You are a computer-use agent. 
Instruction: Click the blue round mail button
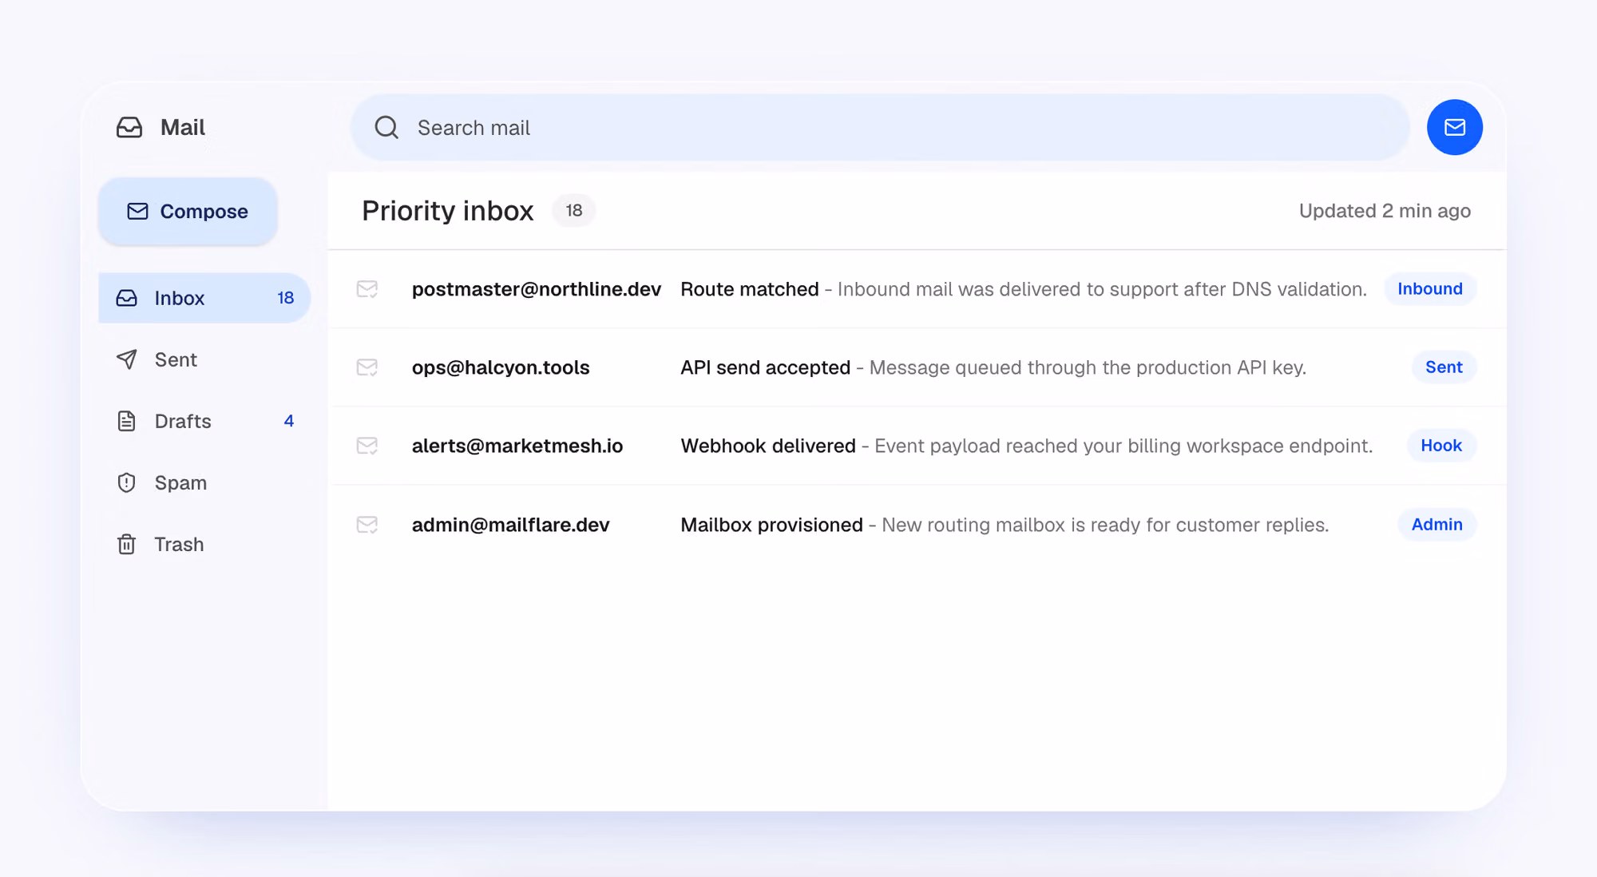click(1454, 127)
